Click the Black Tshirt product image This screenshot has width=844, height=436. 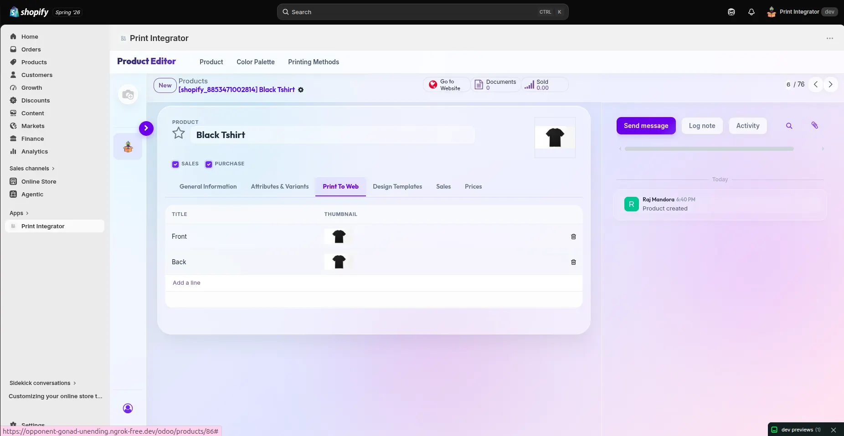[555, 138]
